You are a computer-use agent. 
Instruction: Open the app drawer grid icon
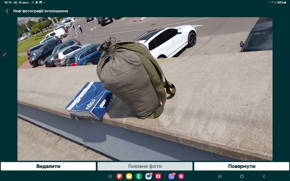pyautogui.click(x=110, y=176)
